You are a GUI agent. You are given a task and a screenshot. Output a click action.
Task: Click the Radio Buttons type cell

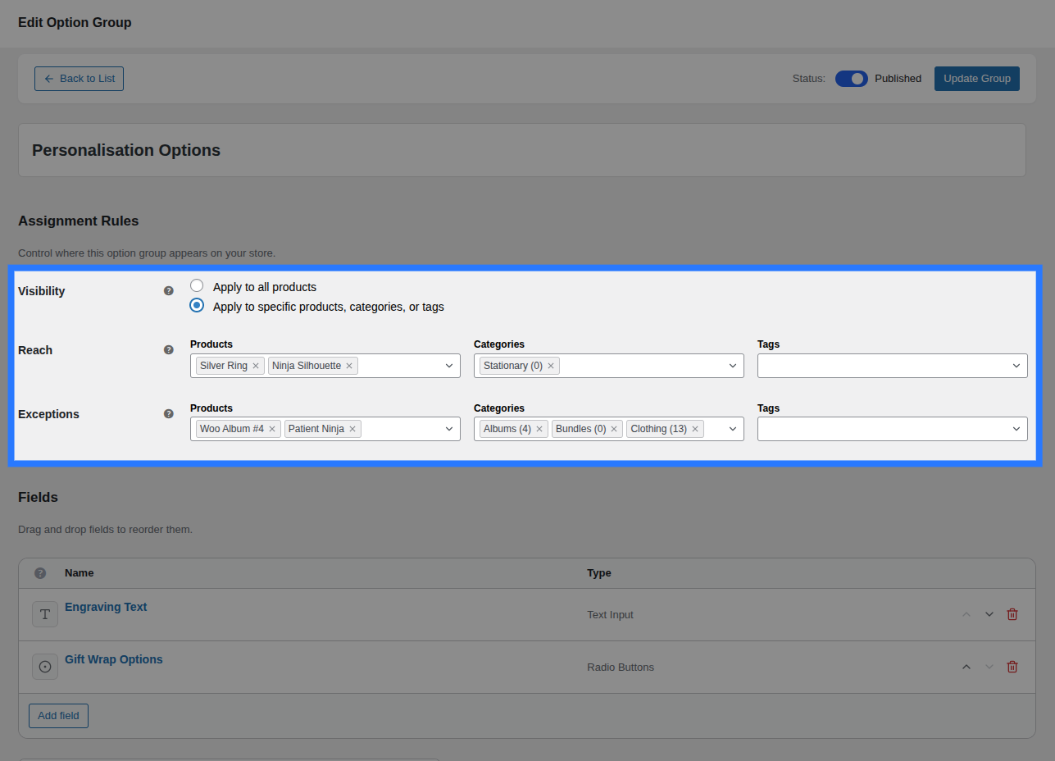pyautogui.click(x=621, y=668)
